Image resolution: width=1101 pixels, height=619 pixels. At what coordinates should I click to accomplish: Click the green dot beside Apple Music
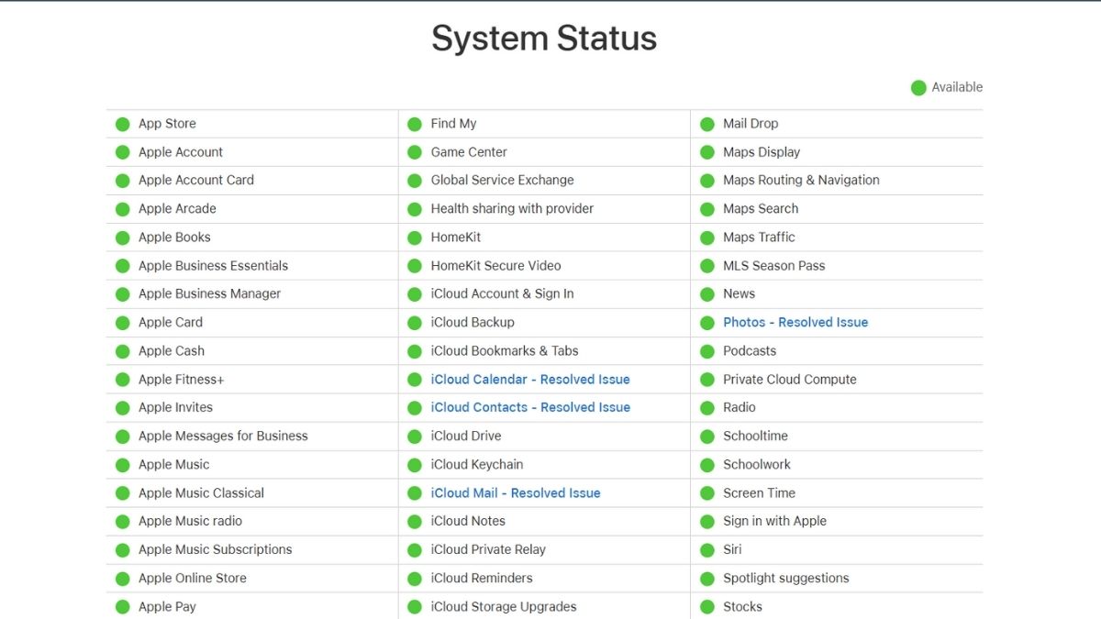(122, 465)
